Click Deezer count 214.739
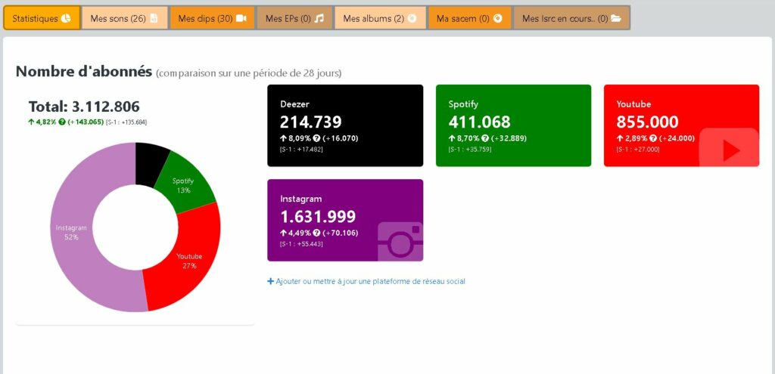Image resolution: width=775 pixels, height=374 pixels. point(310,122)
